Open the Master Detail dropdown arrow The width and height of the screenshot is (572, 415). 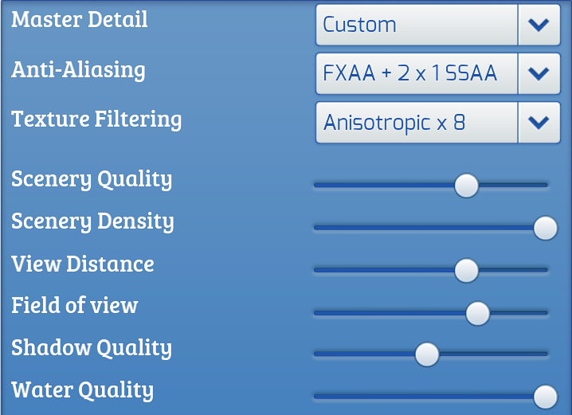point(539,25)
